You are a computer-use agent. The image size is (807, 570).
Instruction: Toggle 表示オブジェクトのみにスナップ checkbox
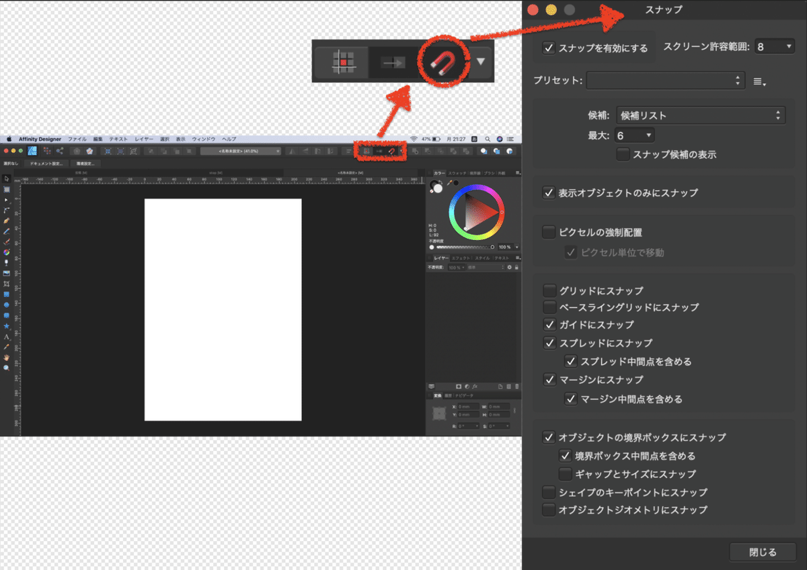(549, 193)
